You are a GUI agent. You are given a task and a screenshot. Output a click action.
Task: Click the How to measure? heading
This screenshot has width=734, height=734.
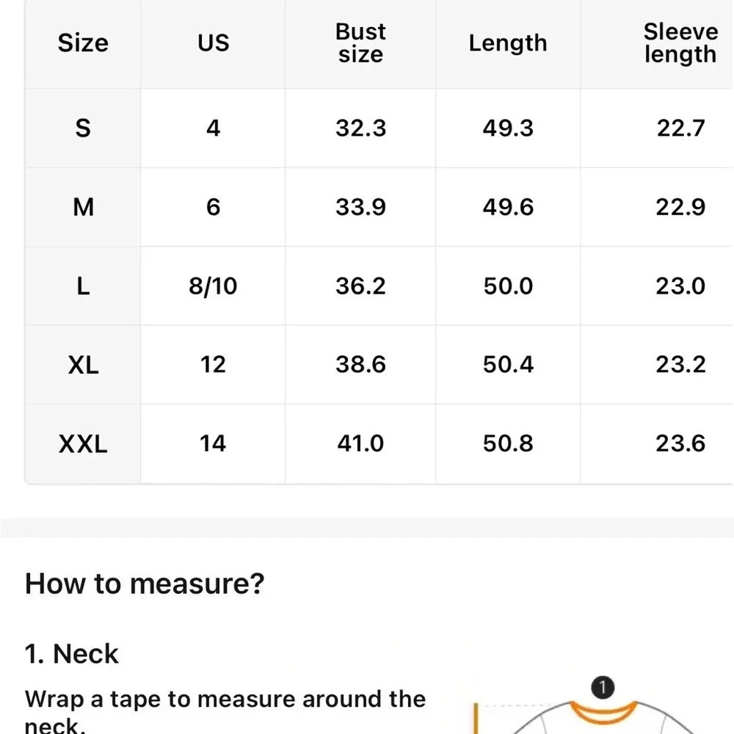pyautogui.click(x=145, y=584)
